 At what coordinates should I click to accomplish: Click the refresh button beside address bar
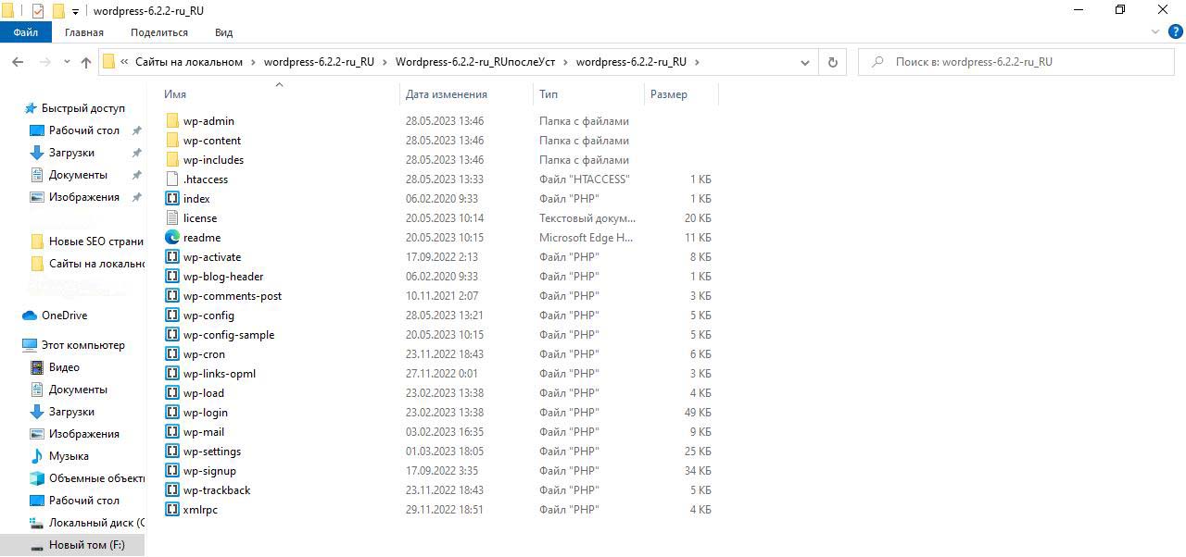coord(832,62)
